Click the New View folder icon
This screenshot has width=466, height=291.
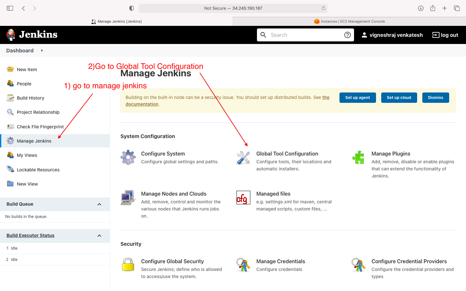(x=10, y=184)
